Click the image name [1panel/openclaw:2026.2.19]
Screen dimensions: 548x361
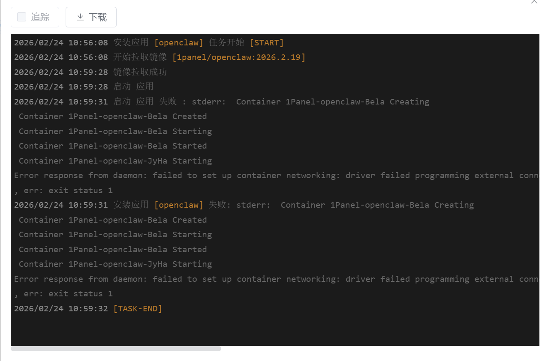pos(238,57)
